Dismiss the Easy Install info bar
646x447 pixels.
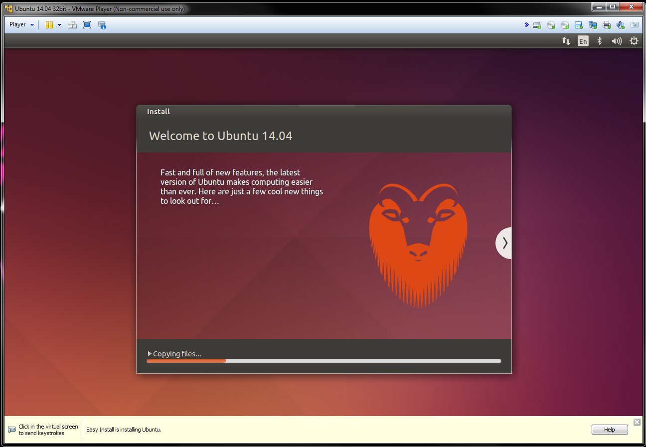(637, 422)
